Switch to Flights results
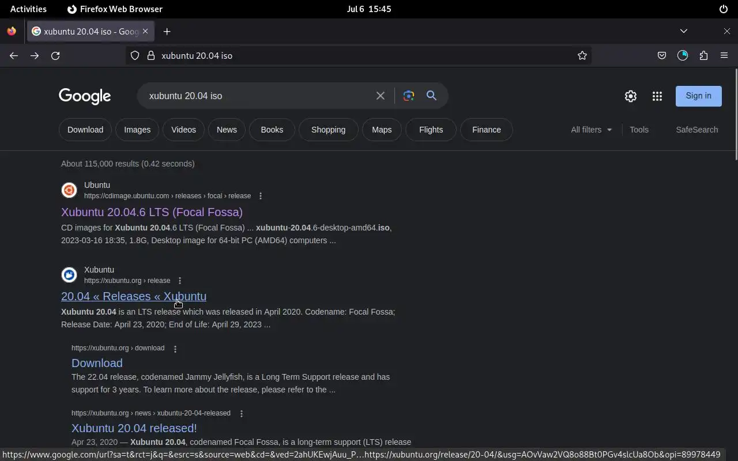 coord(431,130)
